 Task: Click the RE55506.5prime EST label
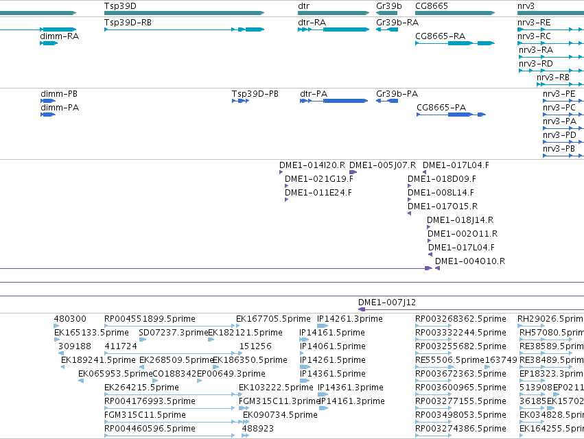(x=450, y=360)
